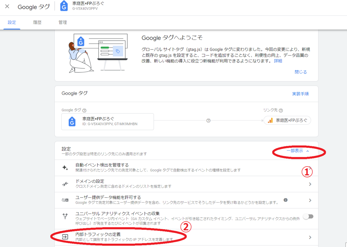Screen dimensions: 347x247
Task: Open the 管理 tab
Action: (x=63, y=23)
